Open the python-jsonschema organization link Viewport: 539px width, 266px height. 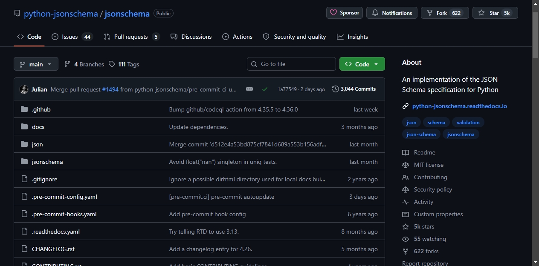tap(61, 14)
